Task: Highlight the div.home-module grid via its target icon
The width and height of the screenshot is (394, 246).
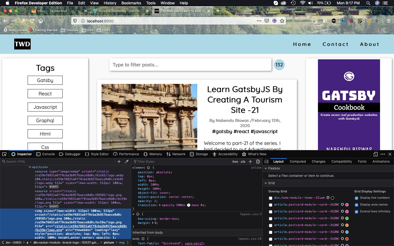Action: click(328, 198)
